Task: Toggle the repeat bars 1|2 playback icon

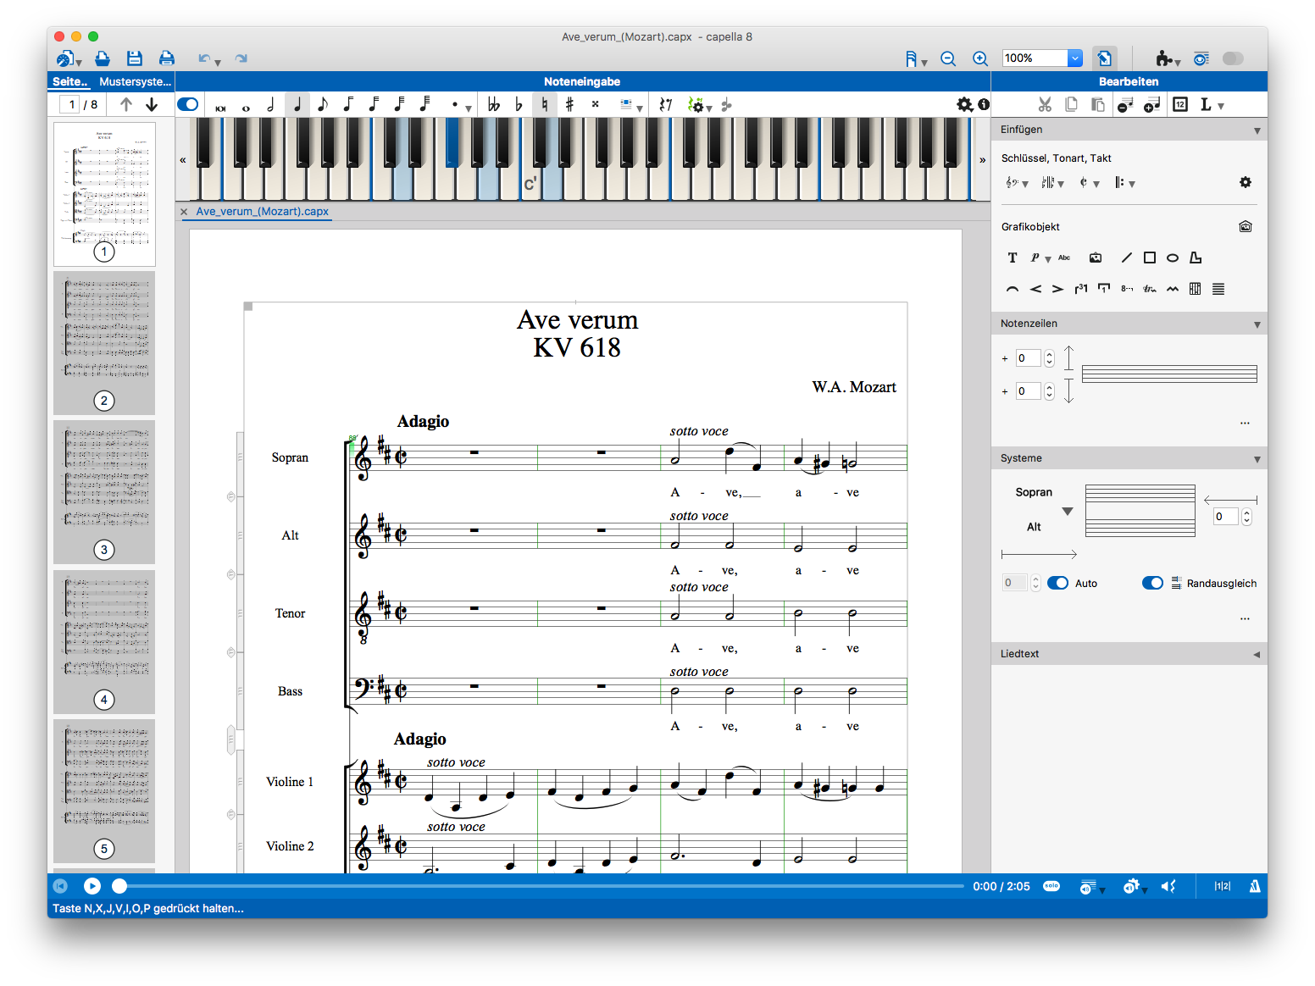Action: tap(1222, 886)
